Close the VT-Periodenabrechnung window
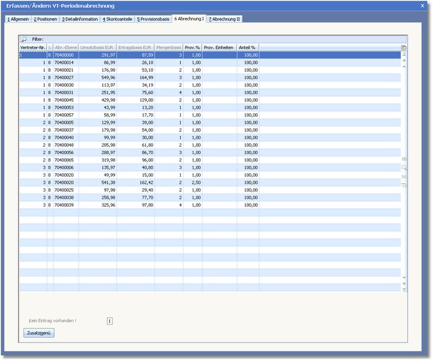This screenshot has width=433, height=361. point(423,5)
